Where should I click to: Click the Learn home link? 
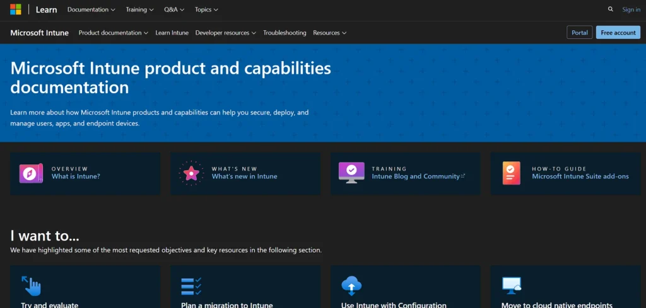(x=46, y=9)
